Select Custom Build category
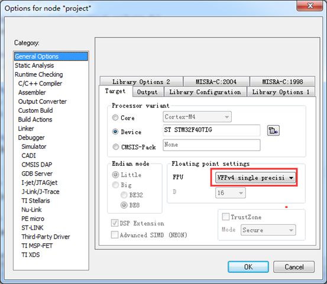327x284 pixels. 35,110
